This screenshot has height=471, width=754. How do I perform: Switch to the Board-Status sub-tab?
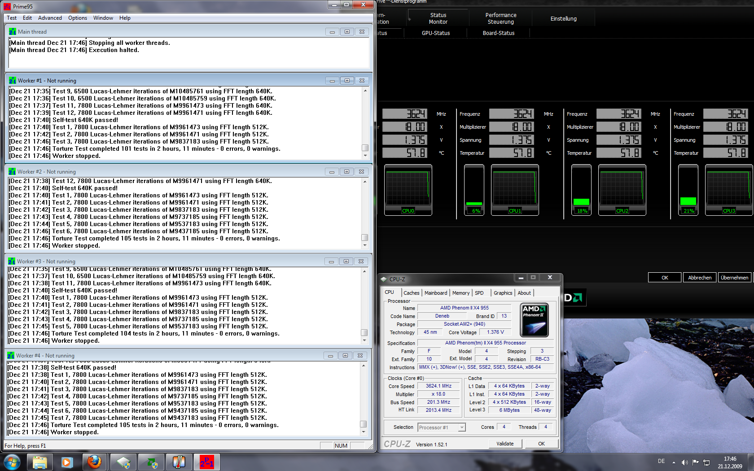(499, 33)
